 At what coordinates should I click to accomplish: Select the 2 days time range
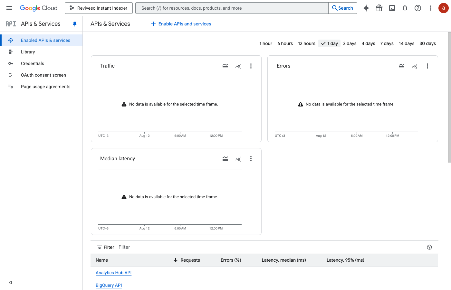[350, 43]
